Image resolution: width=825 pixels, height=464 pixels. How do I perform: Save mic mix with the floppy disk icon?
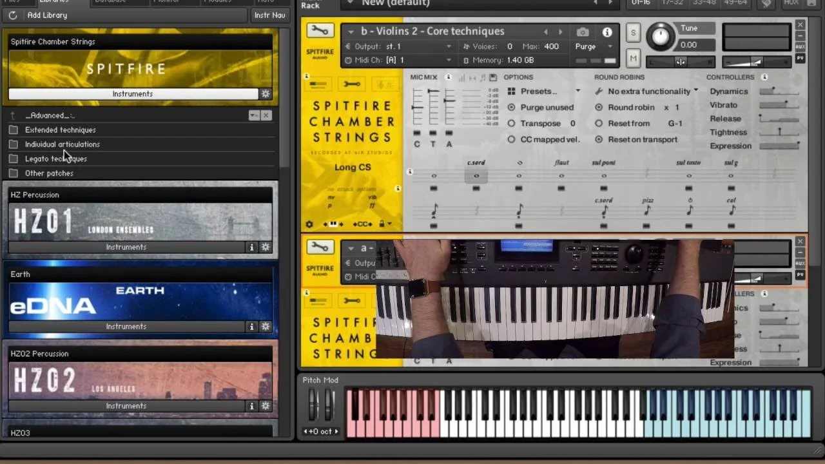point(492,77)
